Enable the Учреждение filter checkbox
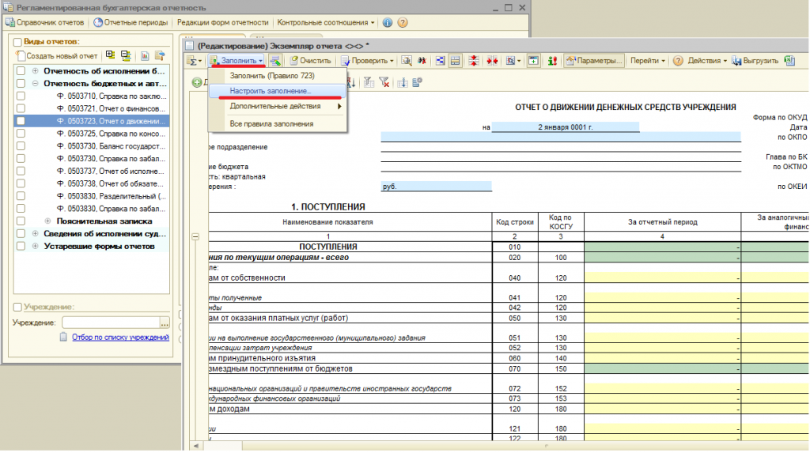This screenshot has width=810, height=453. point(17,308)
